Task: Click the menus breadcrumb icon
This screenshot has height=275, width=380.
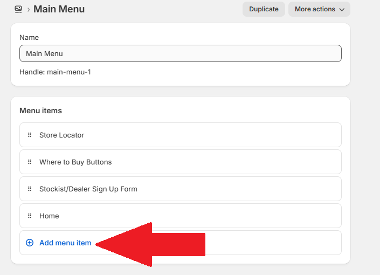Action: coord(18,9)
